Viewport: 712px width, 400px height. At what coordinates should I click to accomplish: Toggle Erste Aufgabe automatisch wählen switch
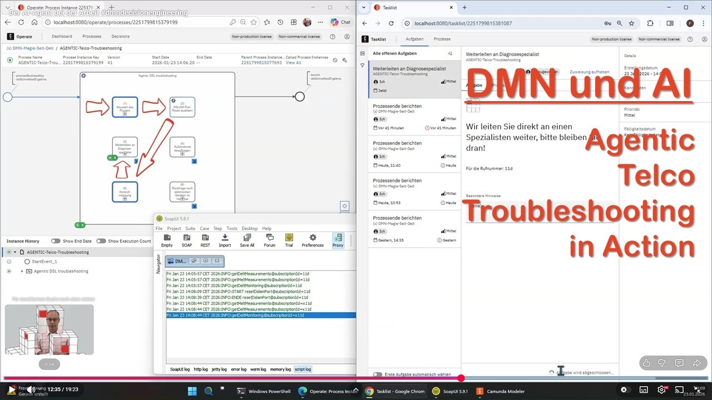point(378,374)
